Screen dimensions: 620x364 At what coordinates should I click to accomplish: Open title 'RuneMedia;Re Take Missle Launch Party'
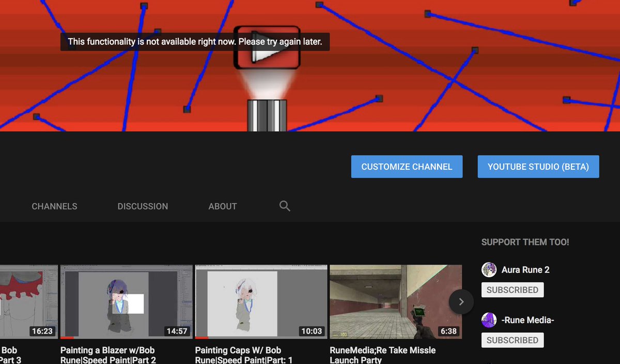(383, 355)
